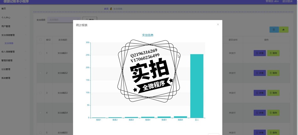Click 退出登录 in the top bar
298x135 pixels.
click(287, 1)
